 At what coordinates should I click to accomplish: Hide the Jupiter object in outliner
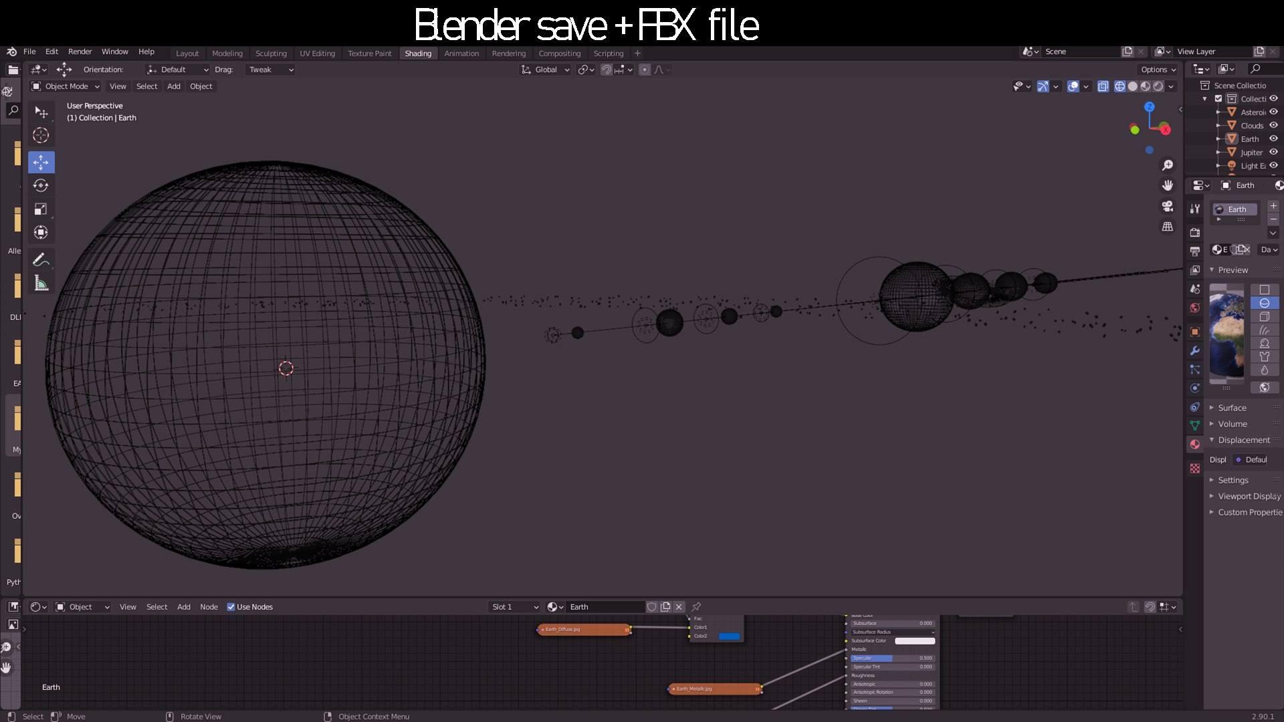(x=1273, y=152)
